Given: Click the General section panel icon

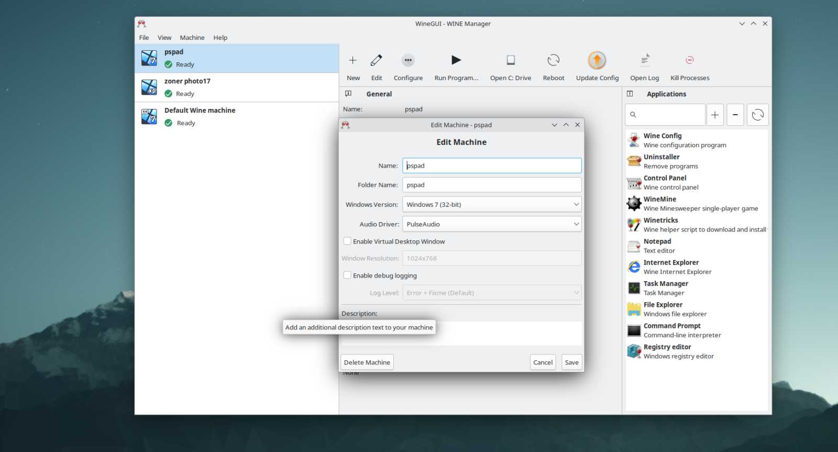Looking at the screenshot, I should (x=348, y=94).
